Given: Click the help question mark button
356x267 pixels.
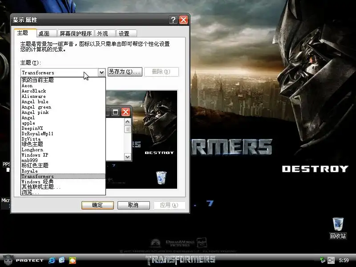Looking at the screenshot, I should (173, 20).
